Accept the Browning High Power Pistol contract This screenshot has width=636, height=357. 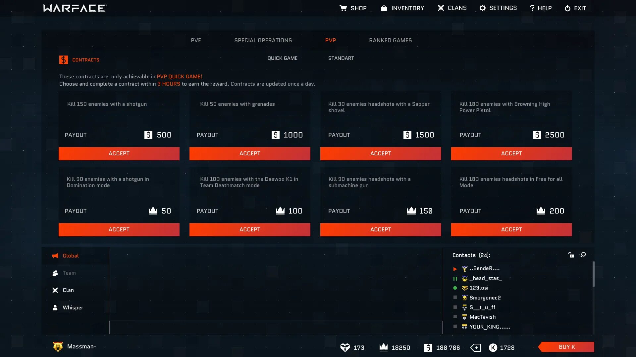511,154
